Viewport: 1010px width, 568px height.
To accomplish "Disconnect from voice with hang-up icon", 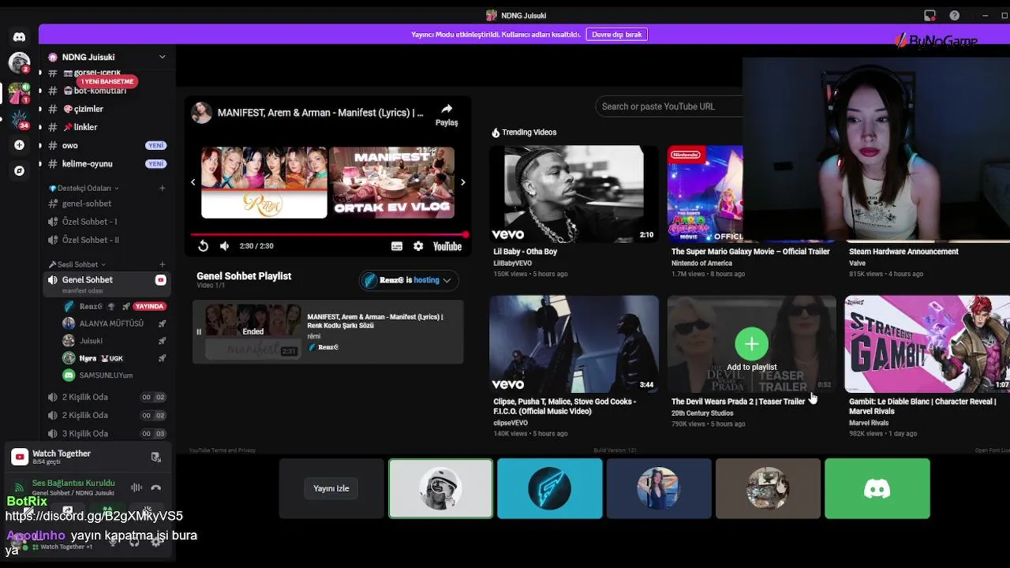I will point(155,488).
